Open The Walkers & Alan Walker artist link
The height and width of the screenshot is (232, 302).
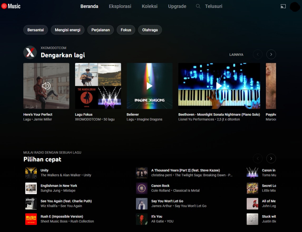point(60,175)
